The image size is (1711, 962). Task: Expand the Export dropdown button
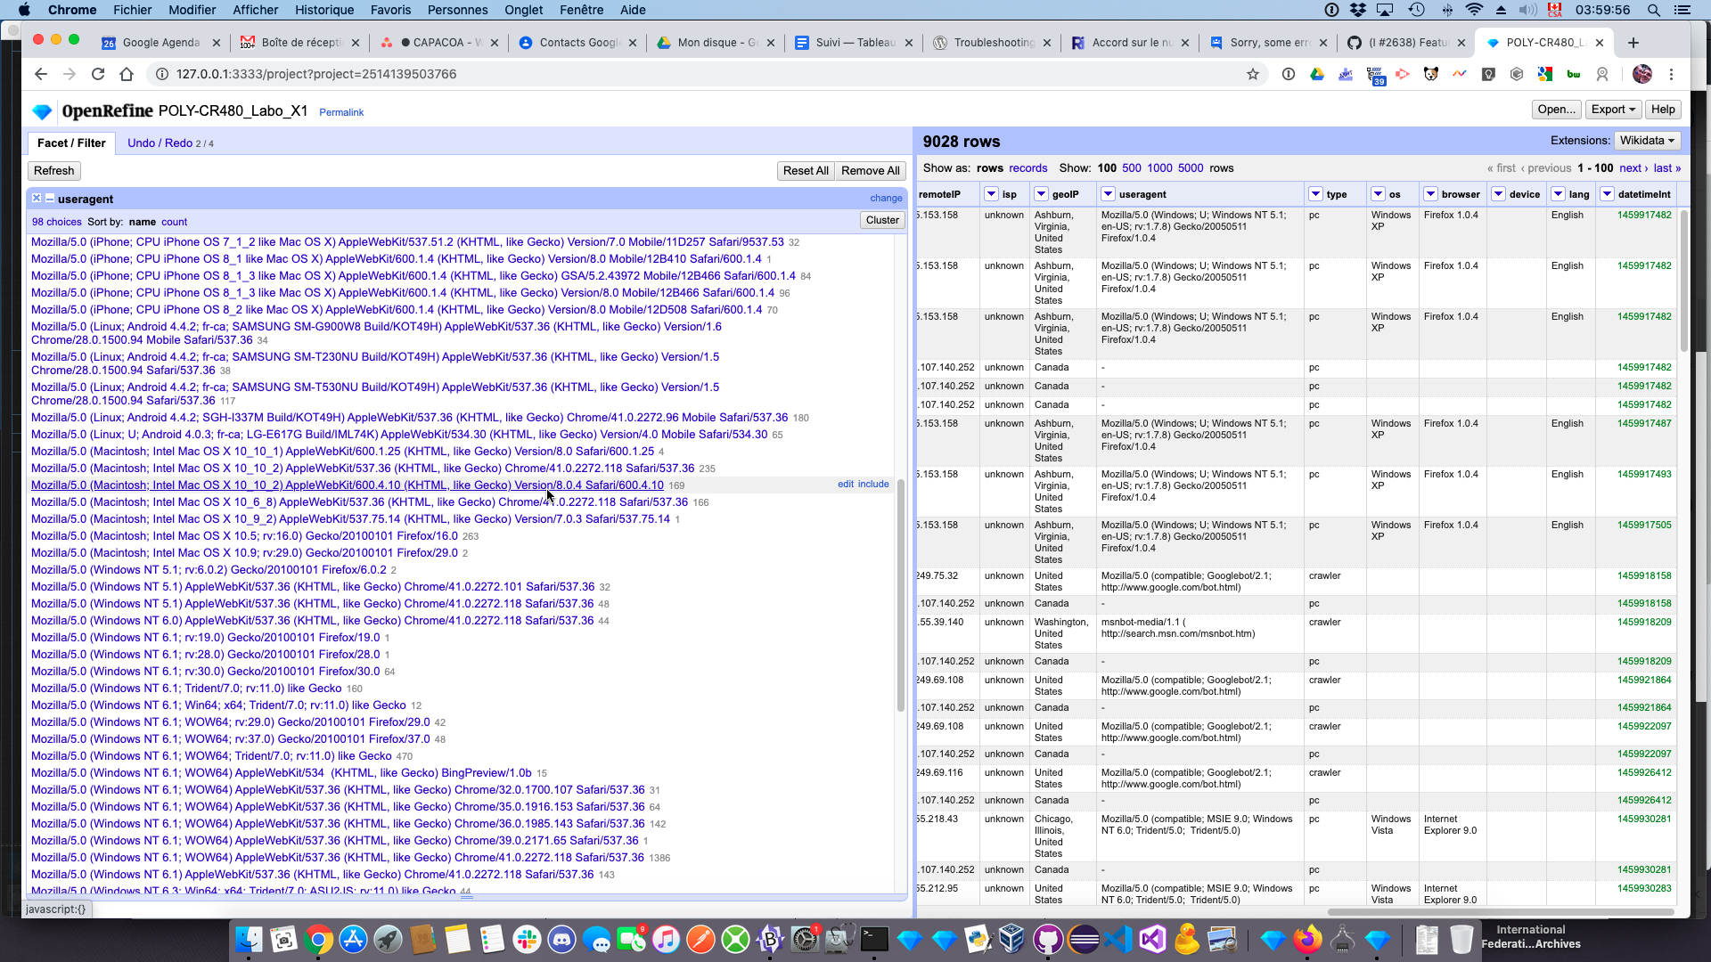click(1613, 110)
